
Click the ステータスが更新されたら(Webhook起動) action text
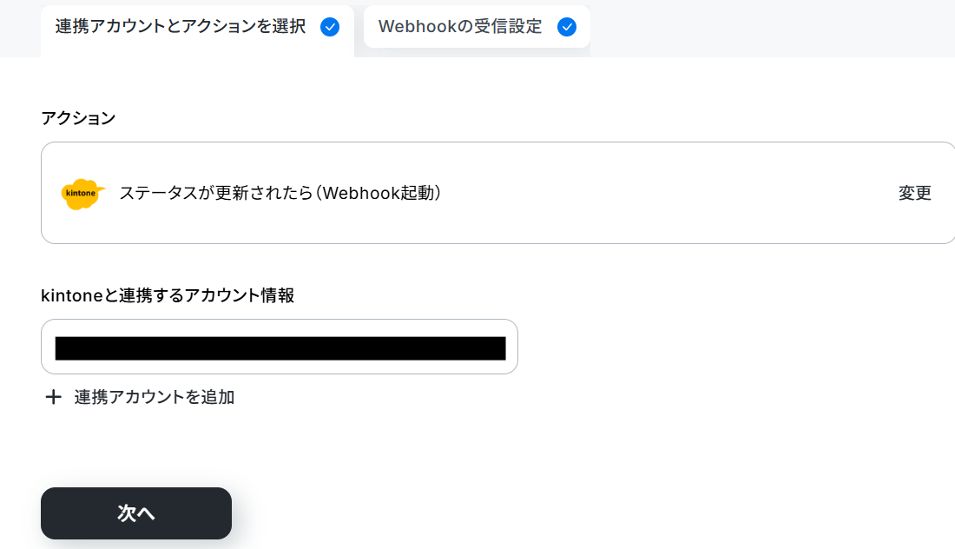(280, 193)
